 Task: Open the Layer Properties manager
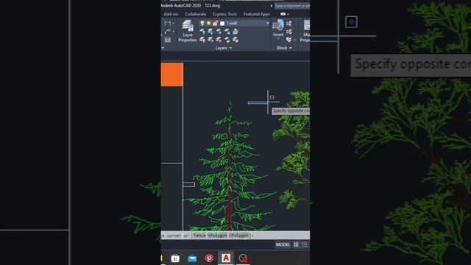tap(188, 31)
